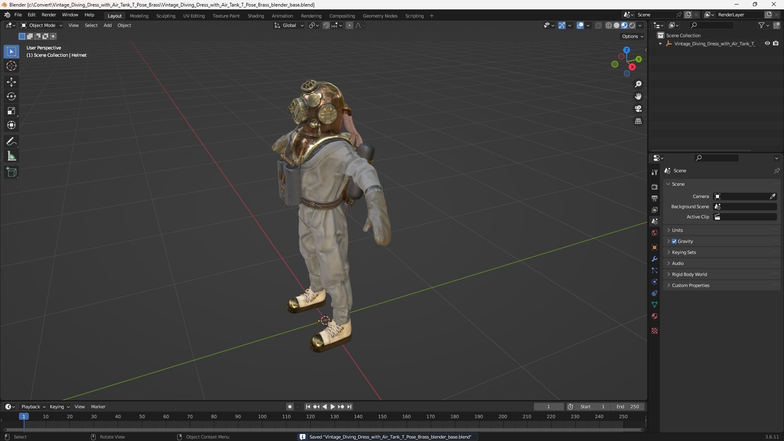784x441 pixels.
Task: Switch to the Shading workspace tab
Action: [x=256, y=16]
